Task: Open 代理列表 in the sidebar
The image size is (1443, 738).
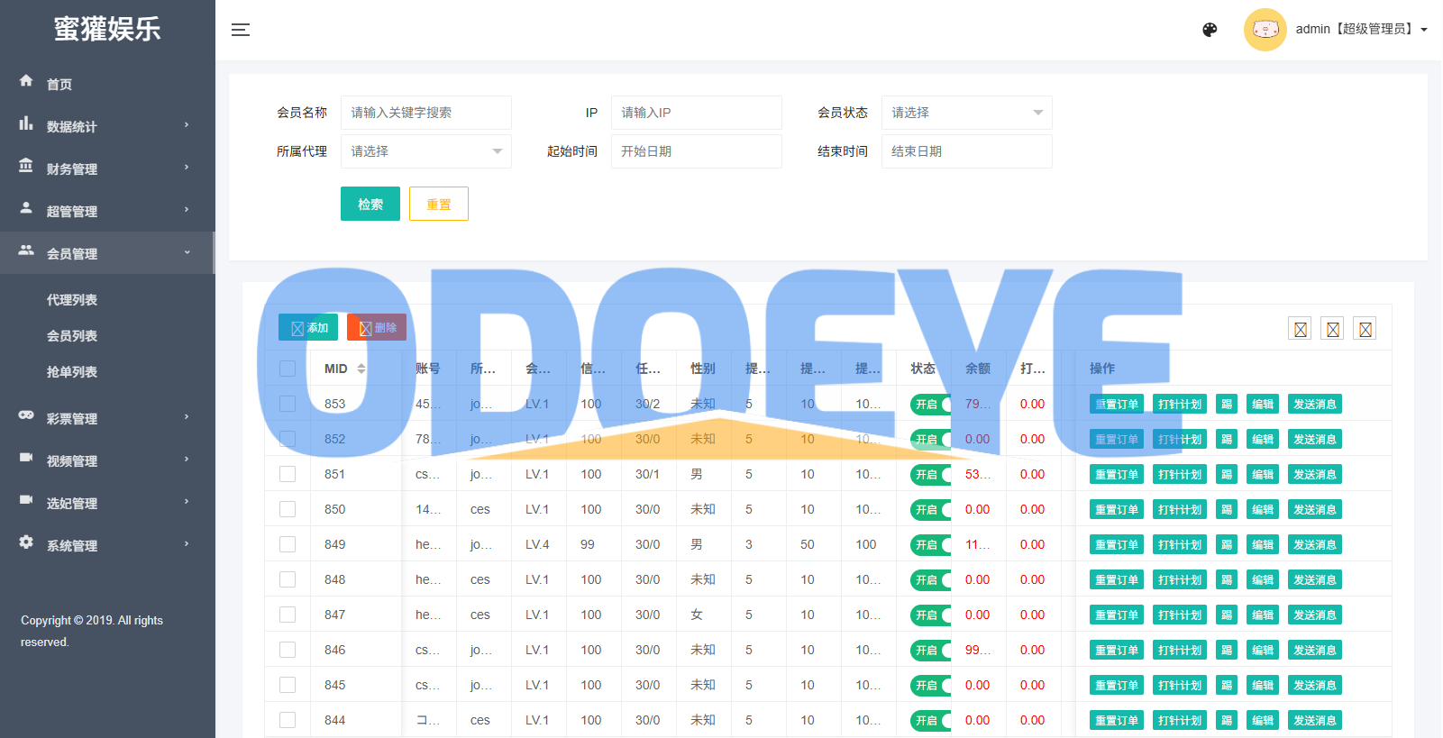Action: click(x=72, y=300)
